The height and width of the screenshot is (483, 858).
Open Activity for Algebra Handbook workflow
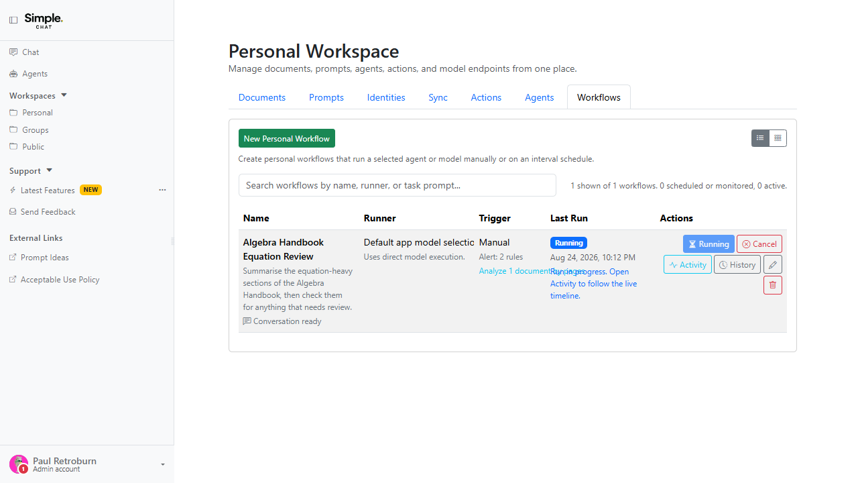pos(688,265)
